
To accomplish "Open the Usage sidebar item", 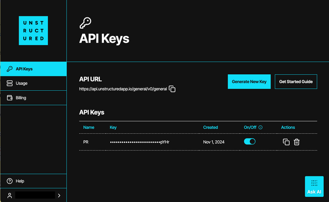I will coord(33,83).
